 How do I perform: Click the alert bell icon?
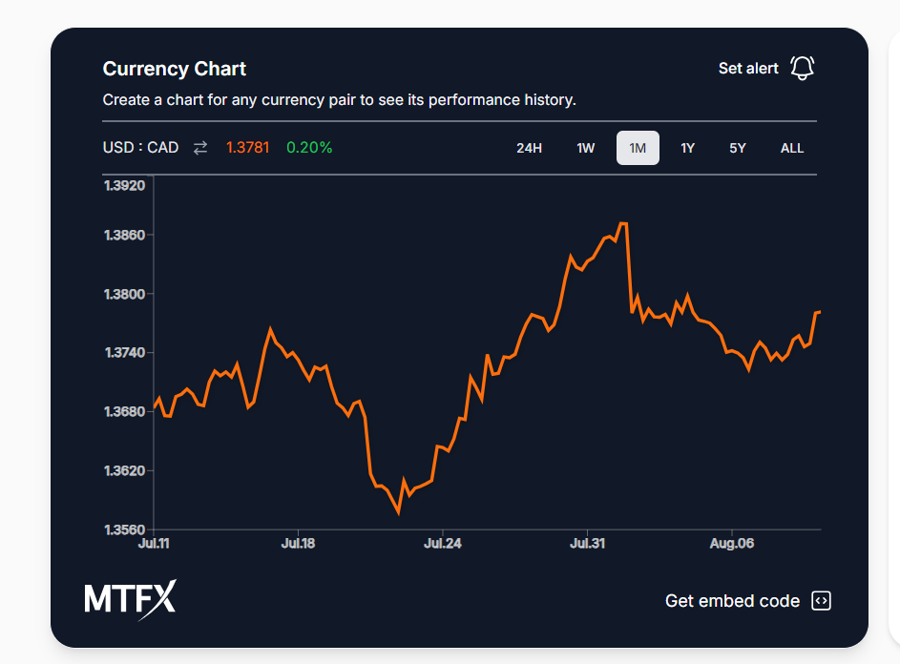click(802, 68)
